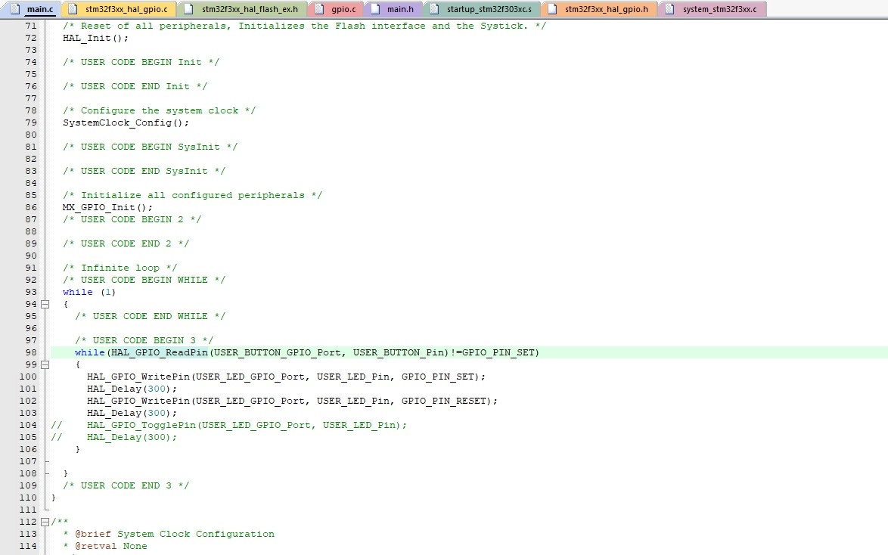This screenshot has width=888, height=555.
Task: Click USER_BUTTON_Pin argument on line 98
Action: [400, 353]
